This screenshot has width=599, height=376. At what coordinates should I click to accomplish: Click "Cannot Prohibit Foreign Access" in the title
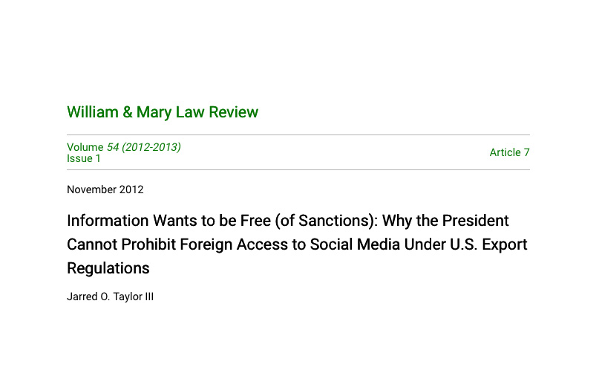pos(177,244)
